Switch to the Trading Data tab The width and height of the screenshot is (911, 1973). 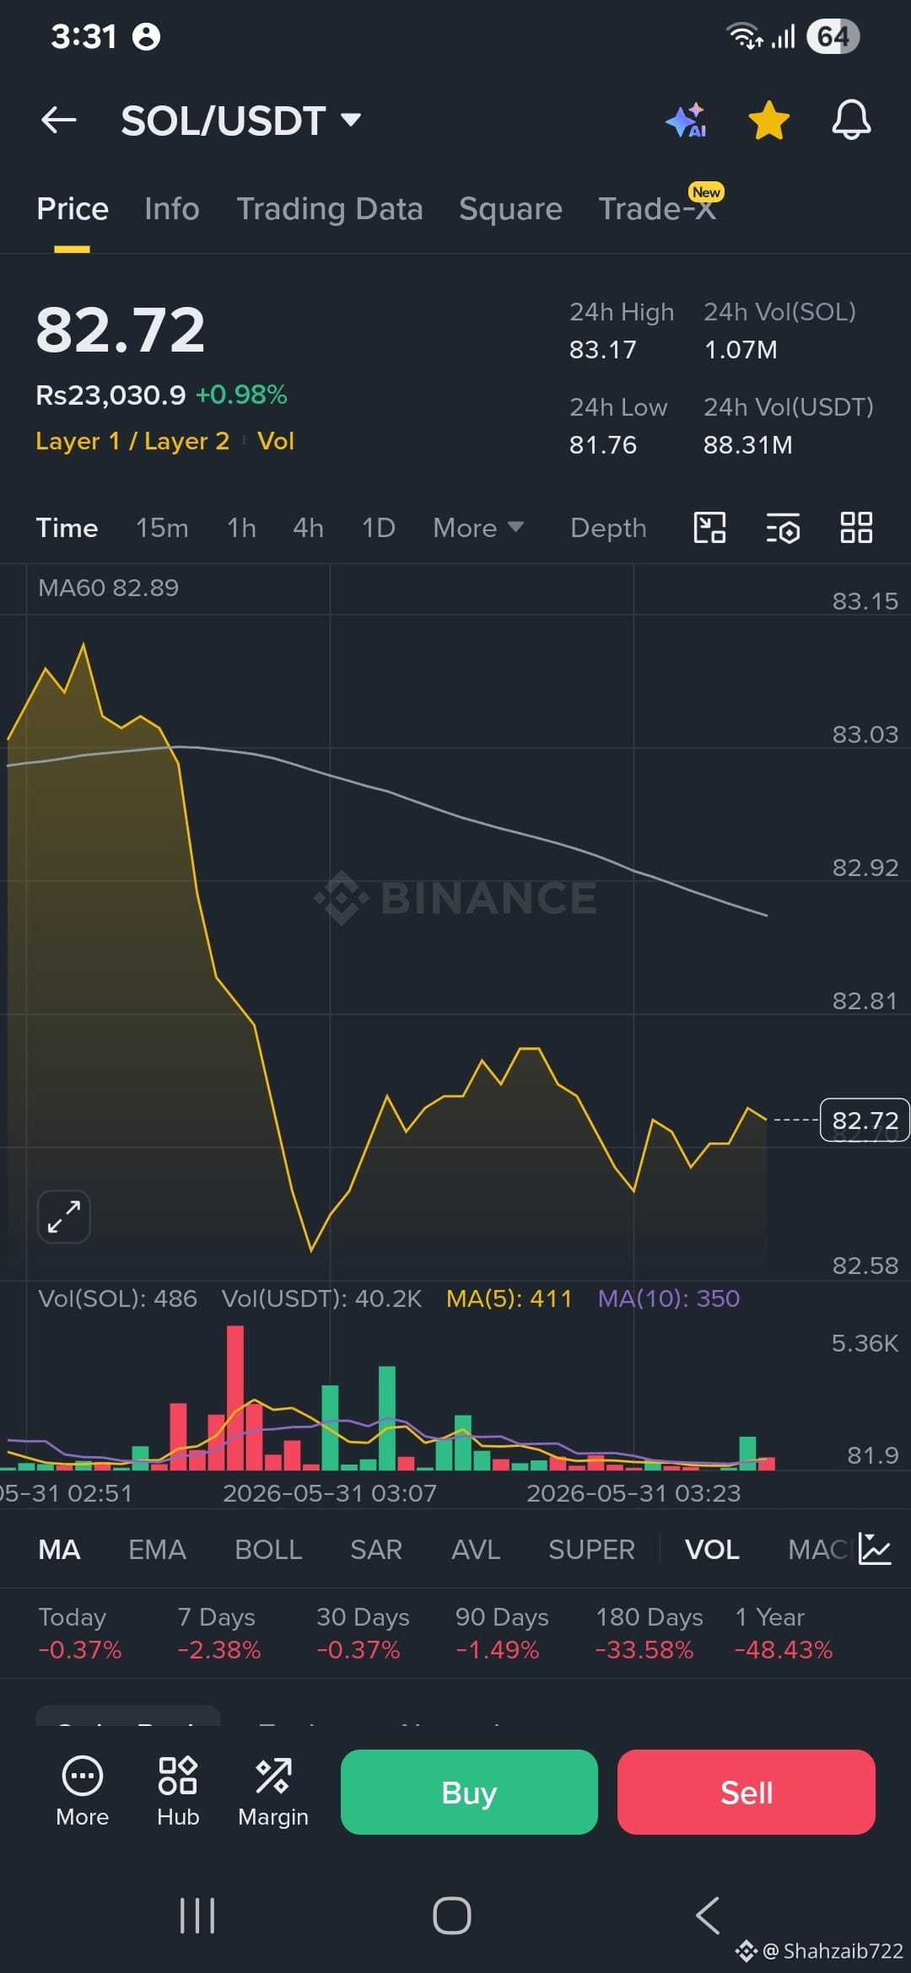pos(330,208)
